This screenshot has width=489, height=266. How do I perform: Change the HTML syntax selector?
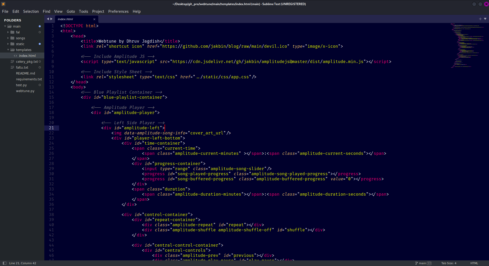474,263
